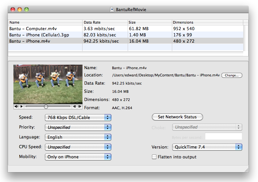This screenshot has width=258, height=182.
Task: Open the Version dropdown showing QuickTime 7.4
Action: click(207, 147)
